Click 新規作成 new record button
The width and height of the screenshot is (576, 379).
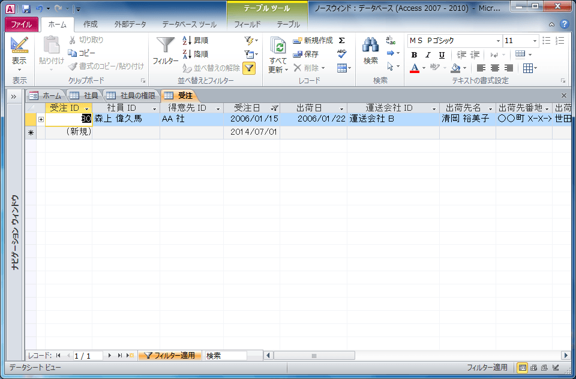[313, 40]
